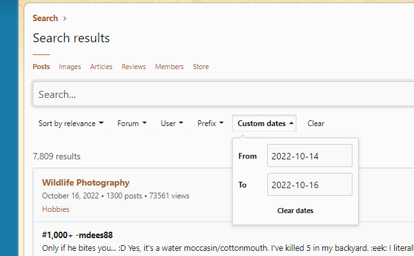The width and height of the screenshot is (414, 256).
Task: Edit the From date field
Action: pos(310,156)
